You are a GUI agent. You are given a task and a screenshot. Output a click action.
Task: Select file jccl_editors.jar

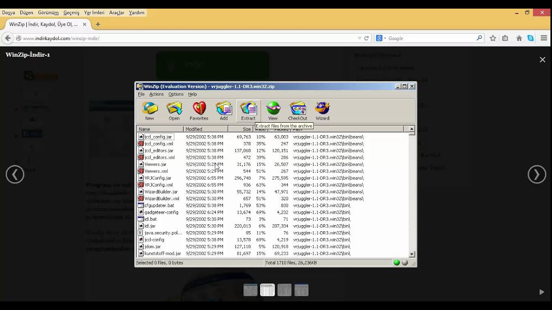(156, 151)
